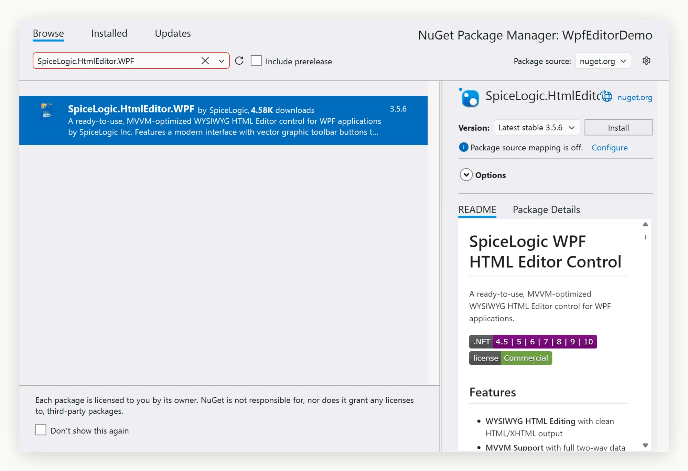The width and height of the screenshot is (688, 471).
Task: Click the SpiceLogic WPF HTML Editor Control heading
Action: point(545,251)
